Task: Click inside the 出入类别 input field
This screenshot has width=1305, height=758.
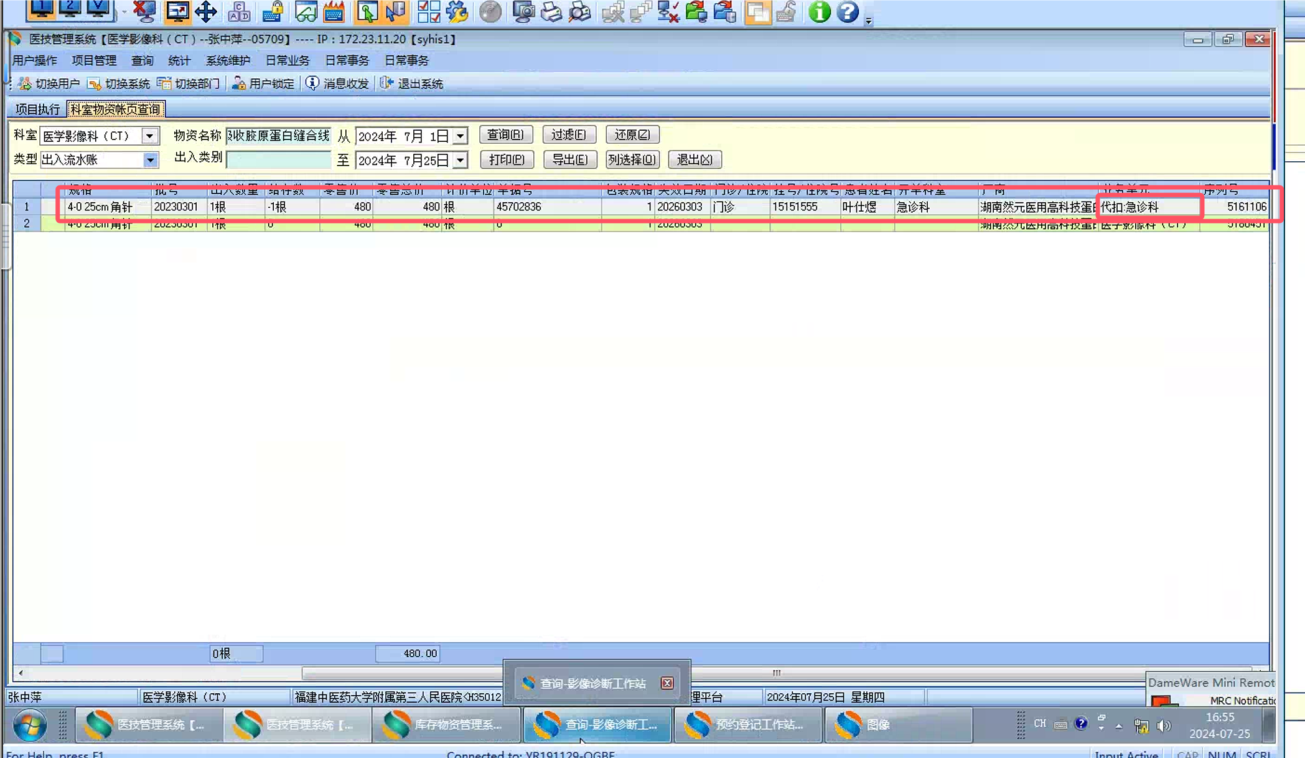Action: tap(278, 160)
